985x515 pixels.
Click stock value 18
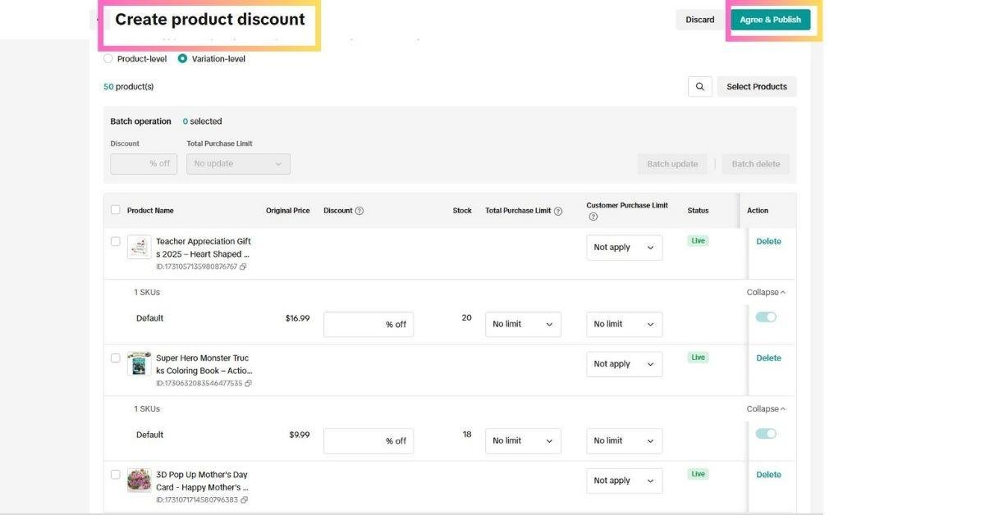pyautogui.click(x=466, y=434)
